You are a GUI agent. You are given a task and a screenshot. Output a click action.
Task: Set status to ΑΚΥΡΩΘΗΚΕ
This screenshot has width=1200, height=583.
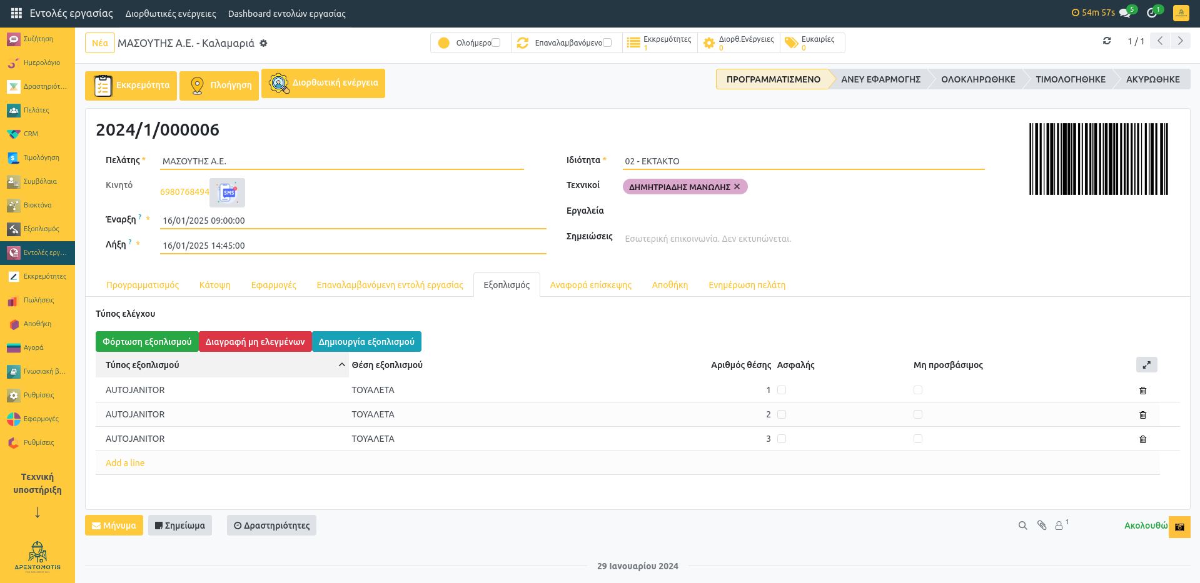point(1152,79)
